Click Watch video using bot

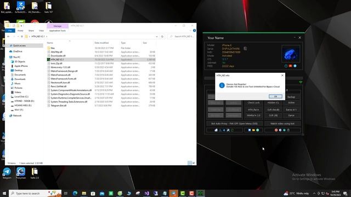click(282, 124)
